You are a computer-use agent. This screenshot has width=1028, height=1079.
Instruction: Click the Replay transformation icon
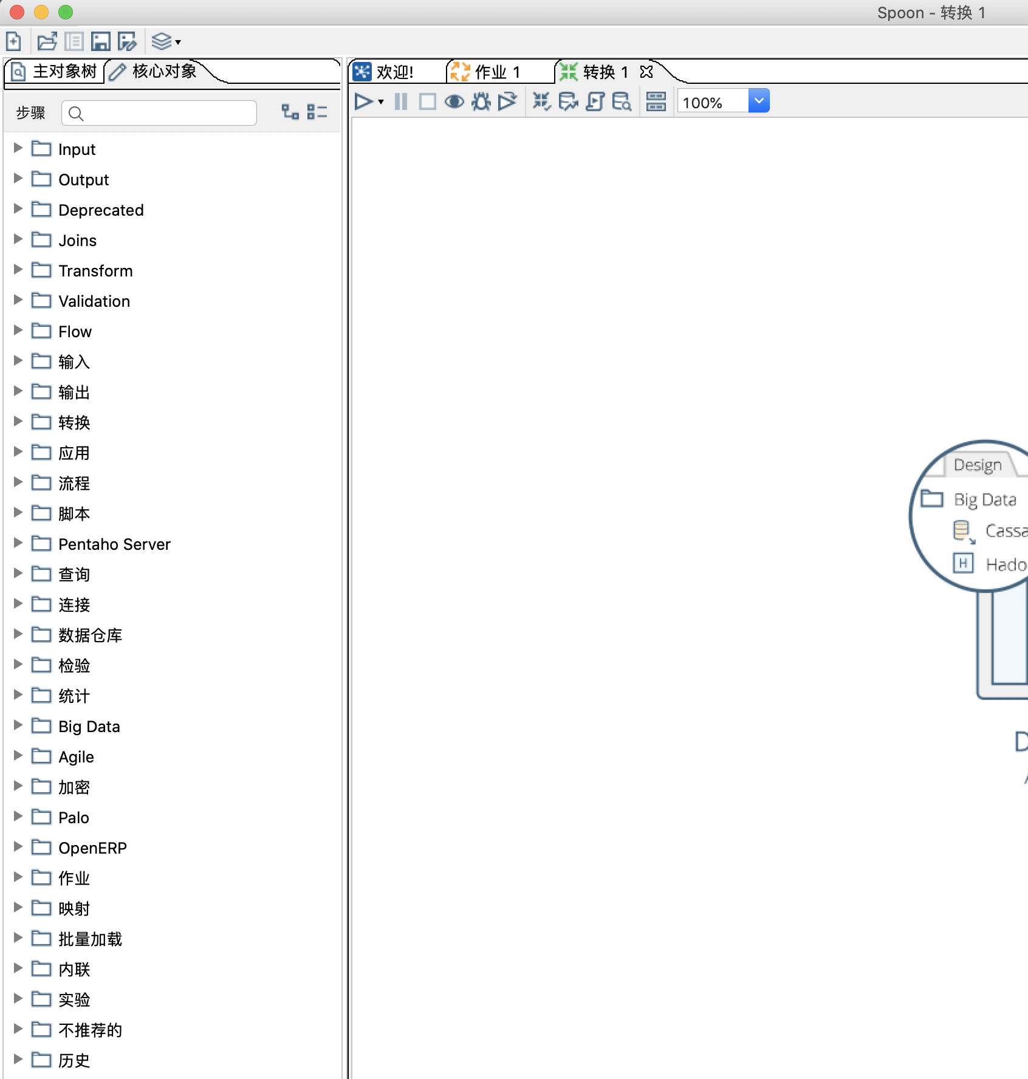507,101
